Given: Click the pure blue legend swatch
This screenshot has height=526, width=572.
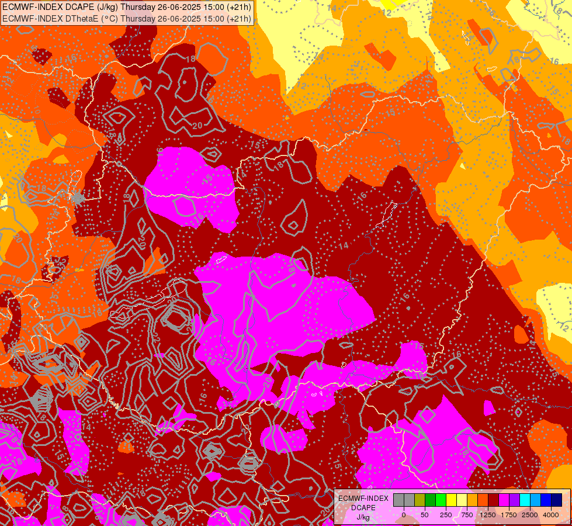Looking at the screenshot, I should click(x=546, y=500).
